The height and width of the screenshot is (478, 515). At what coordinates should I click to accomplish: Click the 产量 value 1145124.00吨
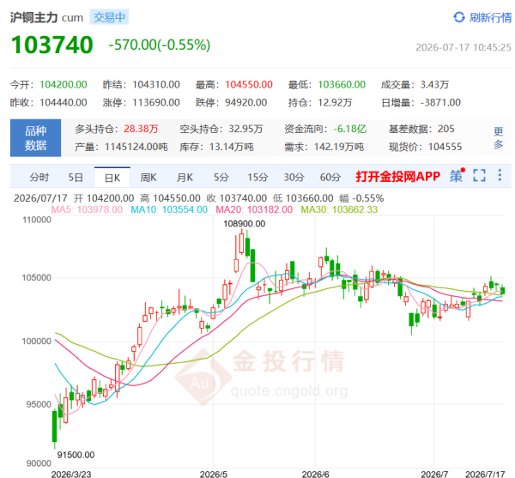[x=136, y=147]
